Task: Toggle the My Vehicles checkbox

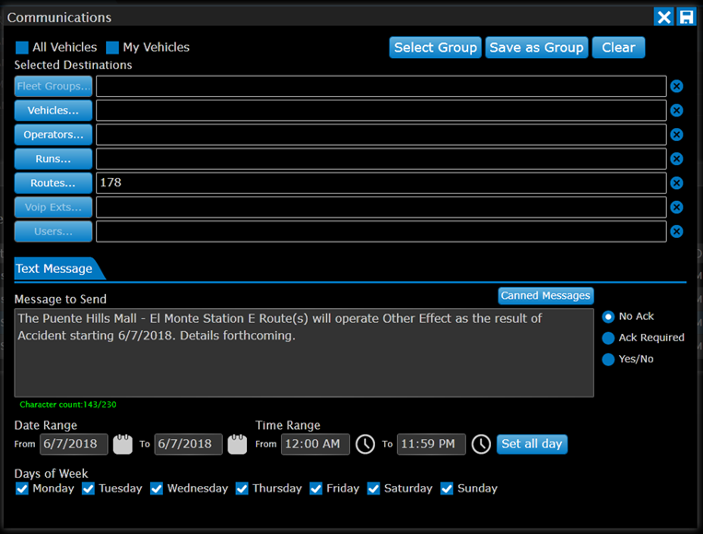Action: coord(112,47)
